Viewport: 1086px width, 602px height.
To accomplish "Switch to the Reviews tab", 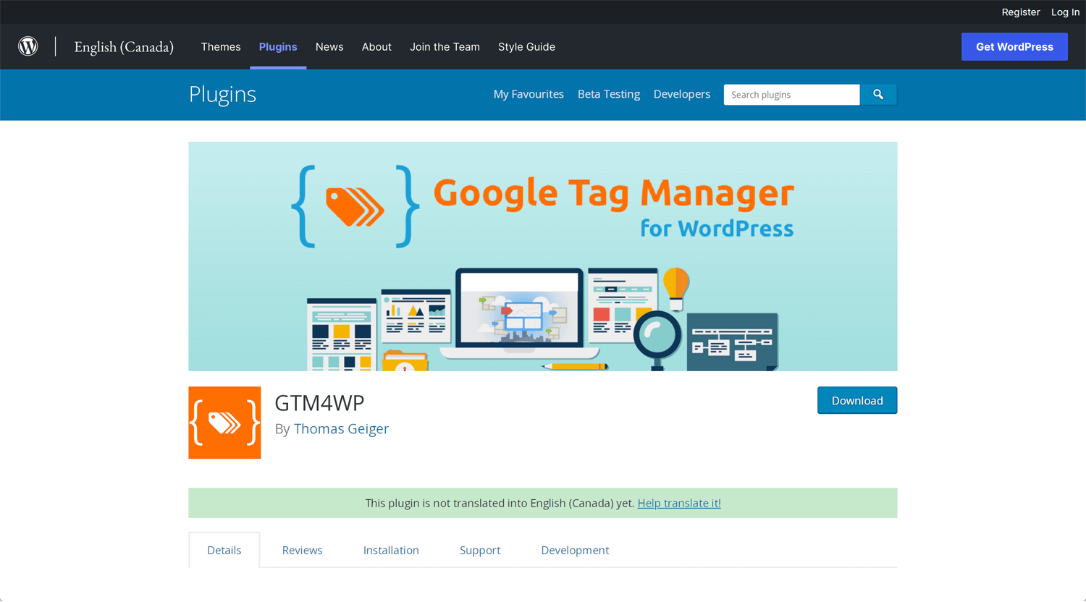I will 302,551.
